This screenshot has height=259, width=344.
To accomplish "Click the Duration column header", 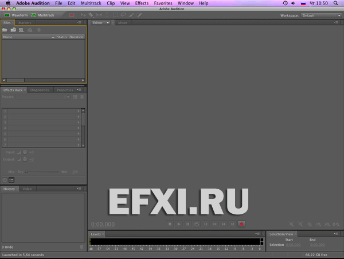I will (x=76, y=37).
